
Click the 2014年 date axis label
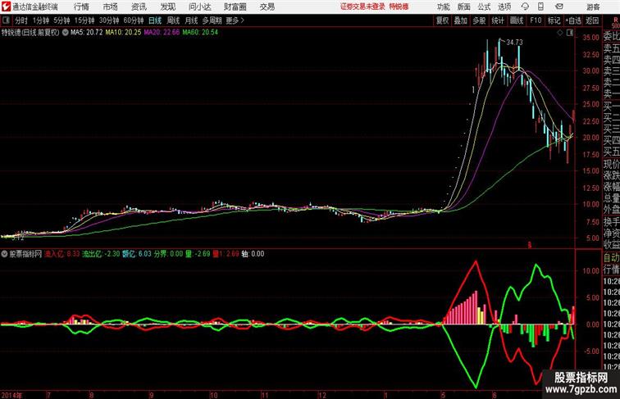[11, 395]
